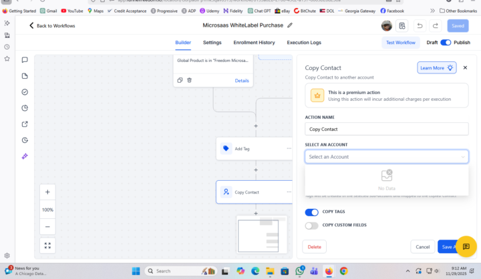481x279 pixels.
Task: Open the YouTube bookmark
Action: 72,11
